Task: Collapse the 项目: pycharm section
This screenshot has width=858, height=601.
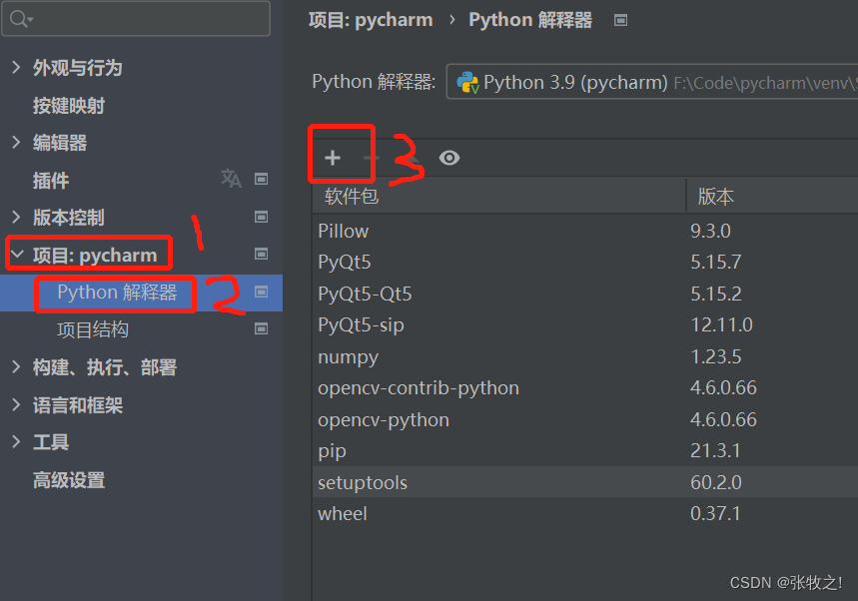Action: [x=17, y=255]
